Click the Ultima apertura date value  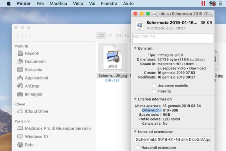click(182, 106)
